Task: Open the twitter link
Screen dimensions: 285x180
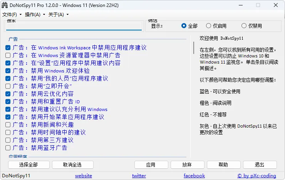Action: [x=139, y=176]
